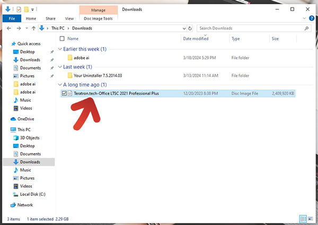Select the Disc Image Tools tab

pyautogui.click(x=98, y=19)
